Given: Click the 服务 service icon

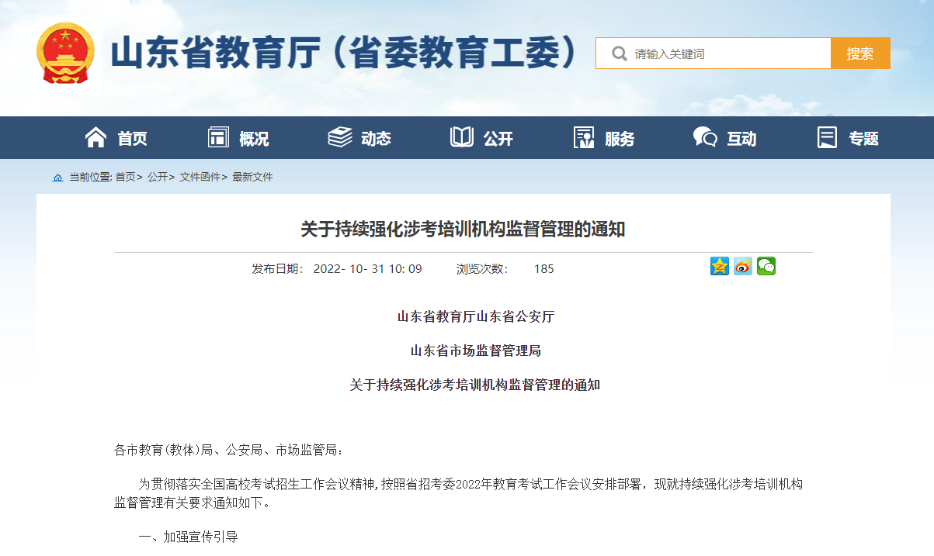Looking at the screenshot, I should tap(584, 137).
